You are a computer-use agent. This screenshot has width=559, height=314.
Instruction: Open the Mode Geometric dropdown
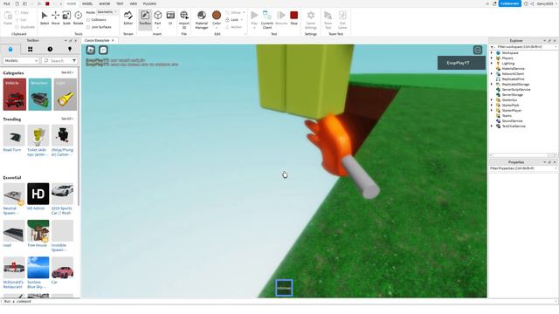coord(107,12)
